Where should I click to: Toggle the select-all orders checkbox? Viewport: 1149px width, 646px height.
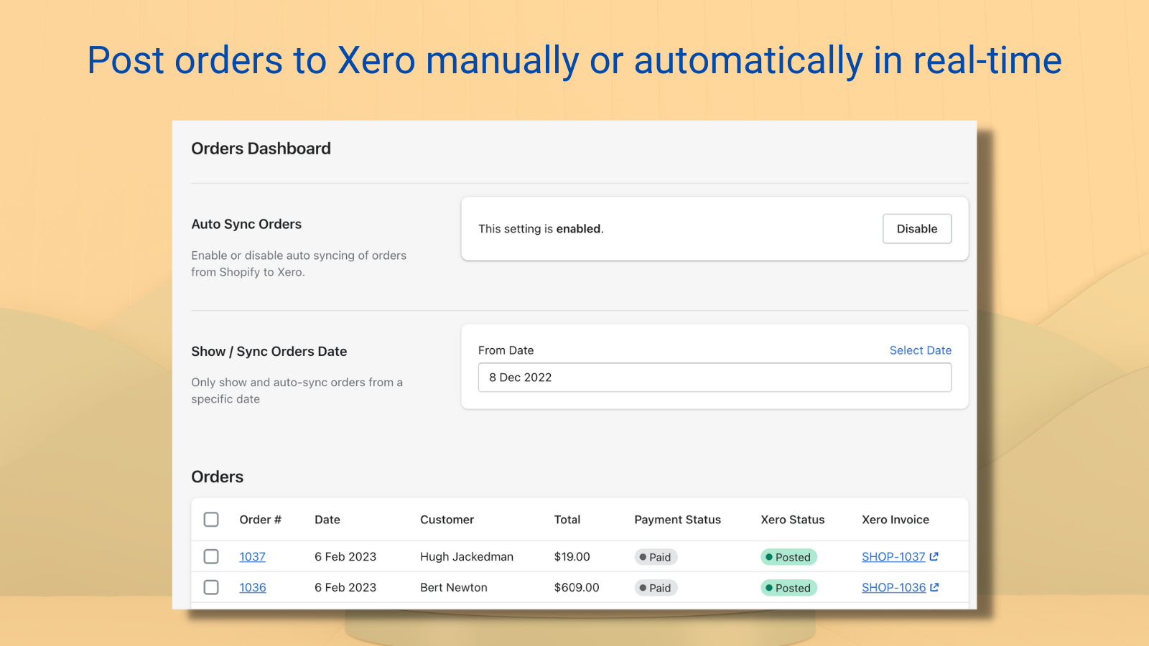pos(211,520)
